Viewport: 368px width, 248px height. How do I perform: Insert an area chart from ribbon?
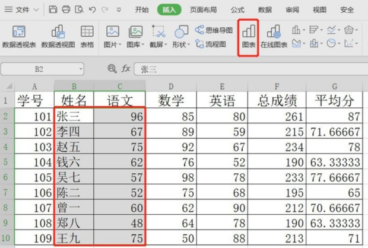pos(299,43)
